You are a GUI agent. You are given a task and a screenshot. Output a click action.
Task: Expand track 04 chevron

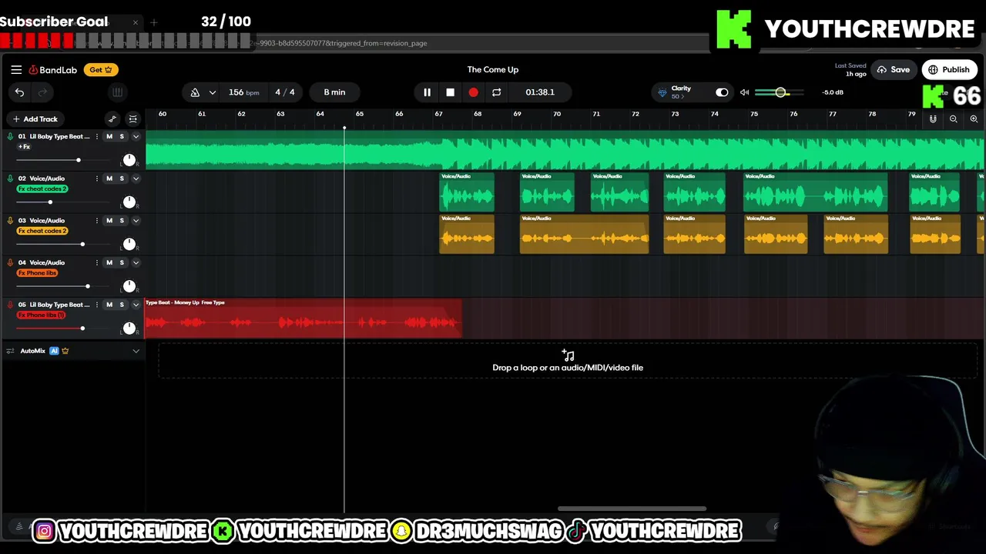tap(136, 262)
